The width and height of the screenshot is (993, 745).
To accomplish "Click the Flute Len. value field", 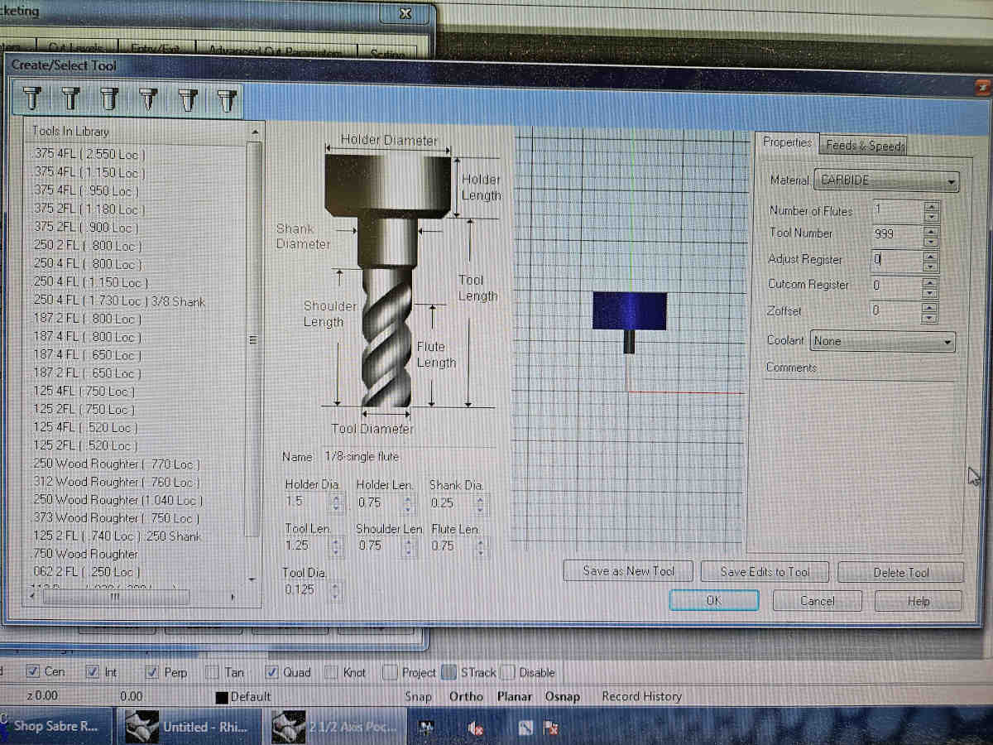I will click(x=452, y=546).
